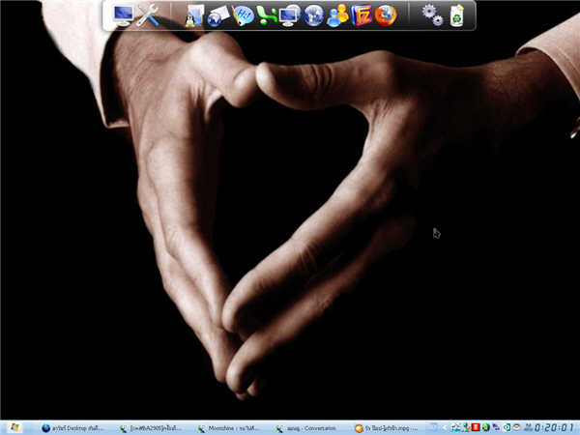The width and height of the screenshot is (580, 435).
Task: Launch the two-people messenger icon
Action: 337,15
